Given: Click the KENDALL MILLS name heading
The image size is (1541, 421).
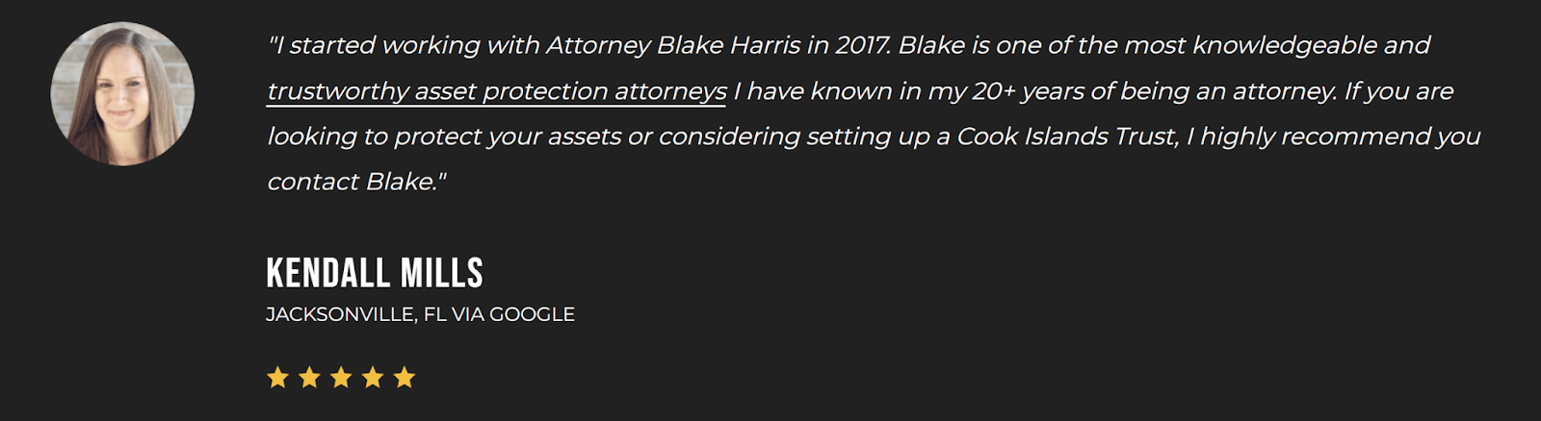Looking at the screenshot, I should click(375, 273).
